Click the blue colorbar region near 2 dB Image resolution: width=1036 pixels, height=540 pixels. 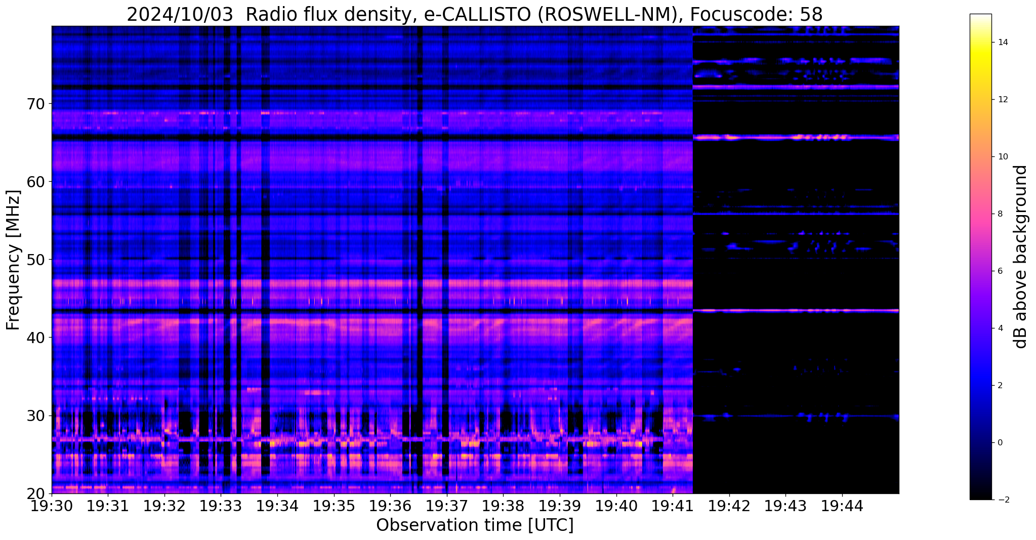point(980,386)
